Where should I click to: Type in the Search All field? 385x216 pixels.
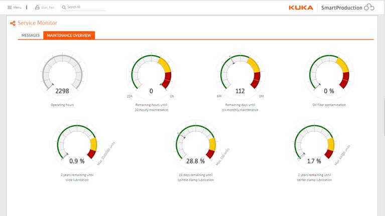click(85, 8)
